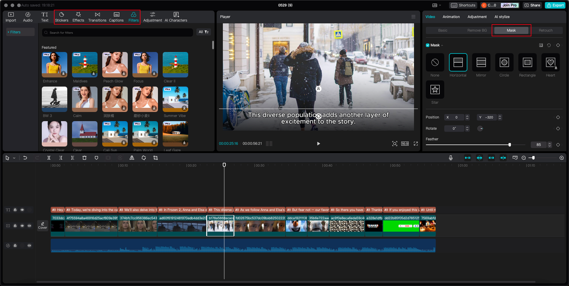Viewport: 569px width, 286px height.
Task: Click the Rotate tool in timeline toolbar
Action: 144,158
